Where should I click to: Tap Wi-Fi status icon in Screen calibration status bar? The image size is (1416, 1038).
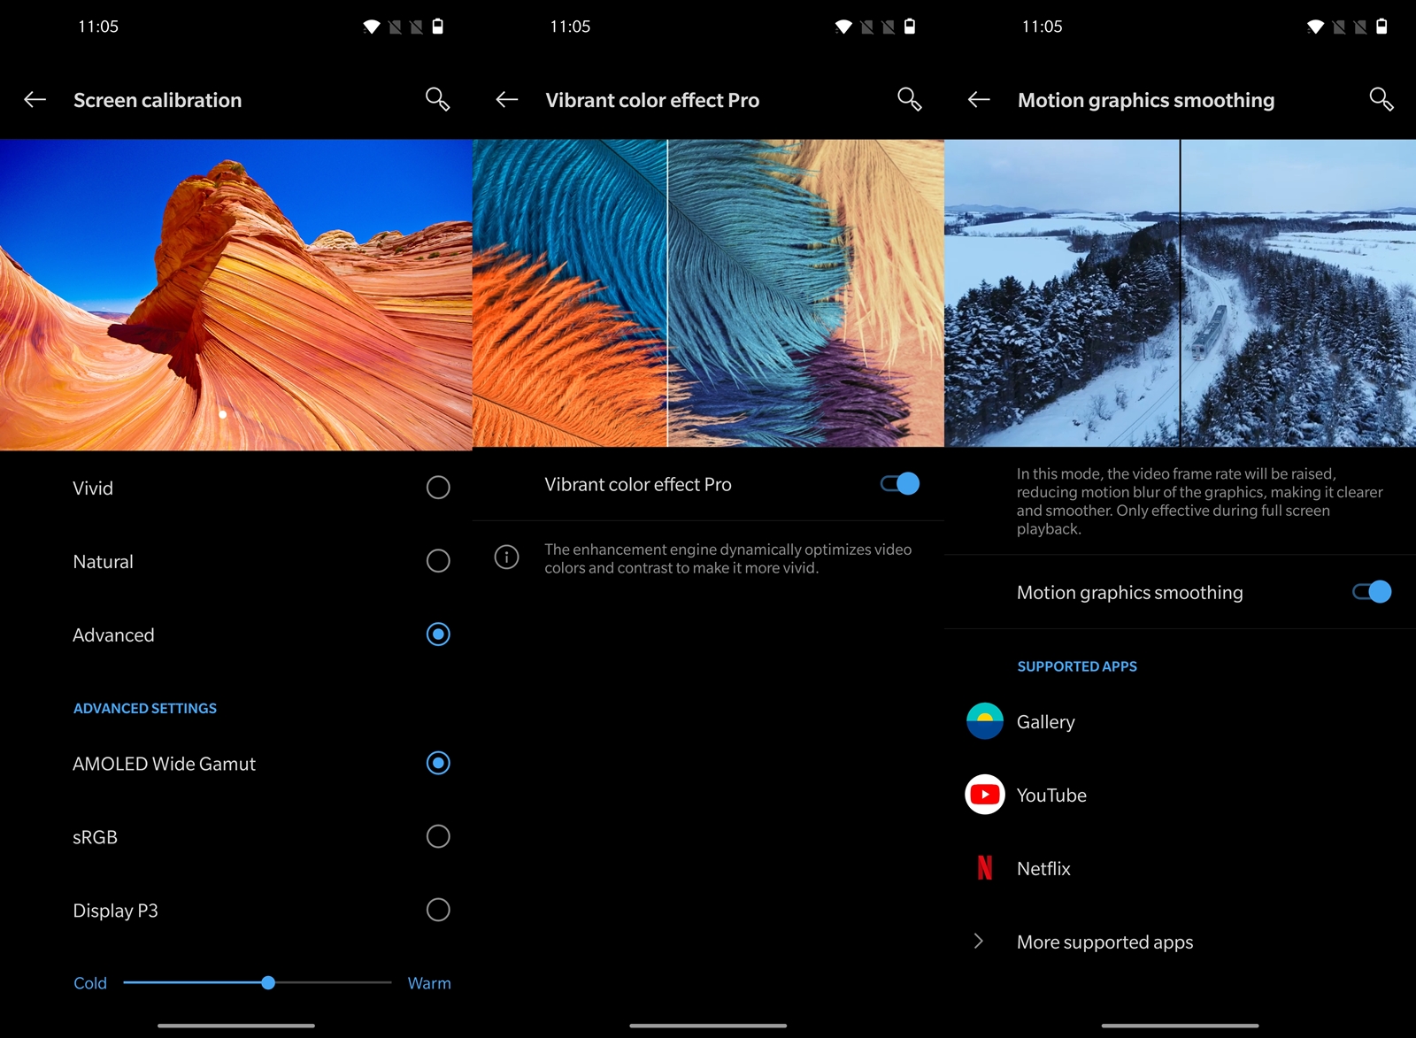point(372,27)
